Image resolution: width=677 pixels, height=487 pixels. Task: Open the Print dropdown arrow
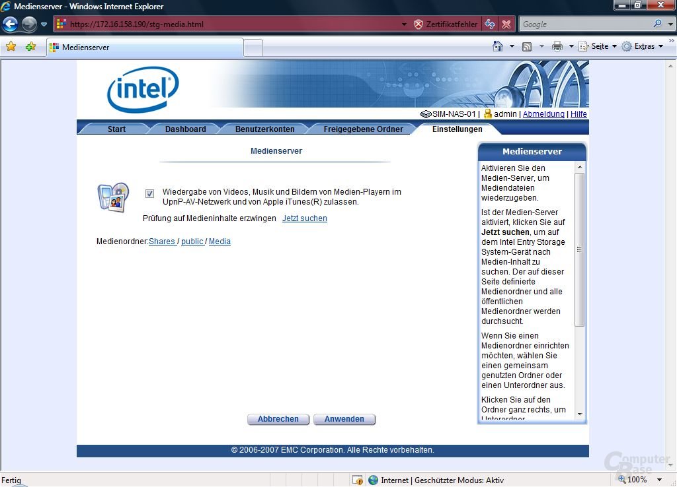571,46
